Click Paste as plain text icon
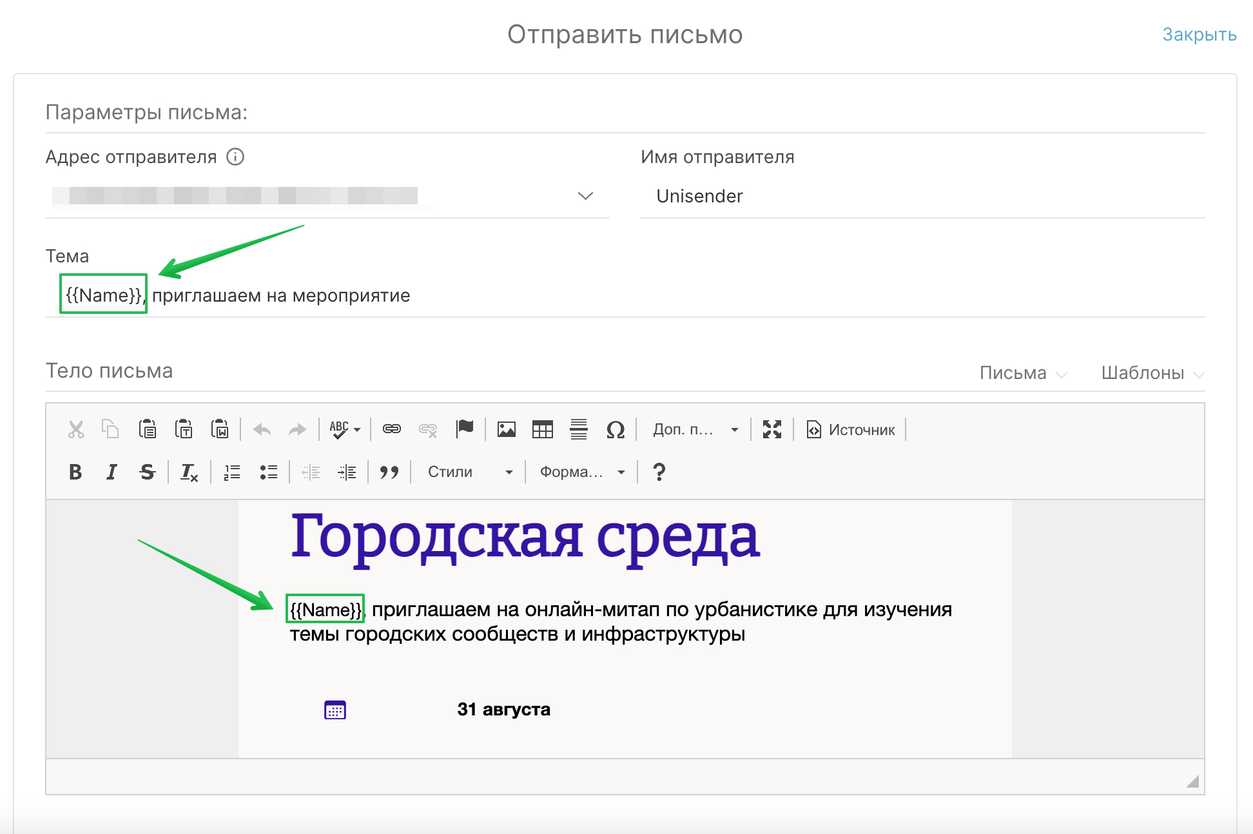The image size is (1253, 834). pos(184,429)
